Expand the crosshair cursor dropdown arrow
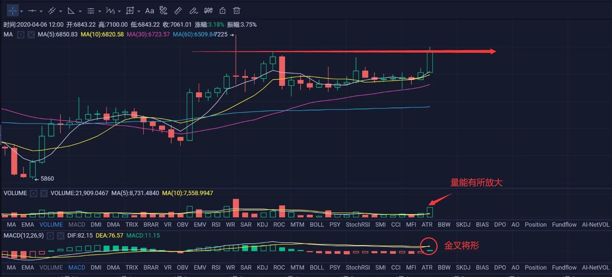612x277 pixels. 22,11
